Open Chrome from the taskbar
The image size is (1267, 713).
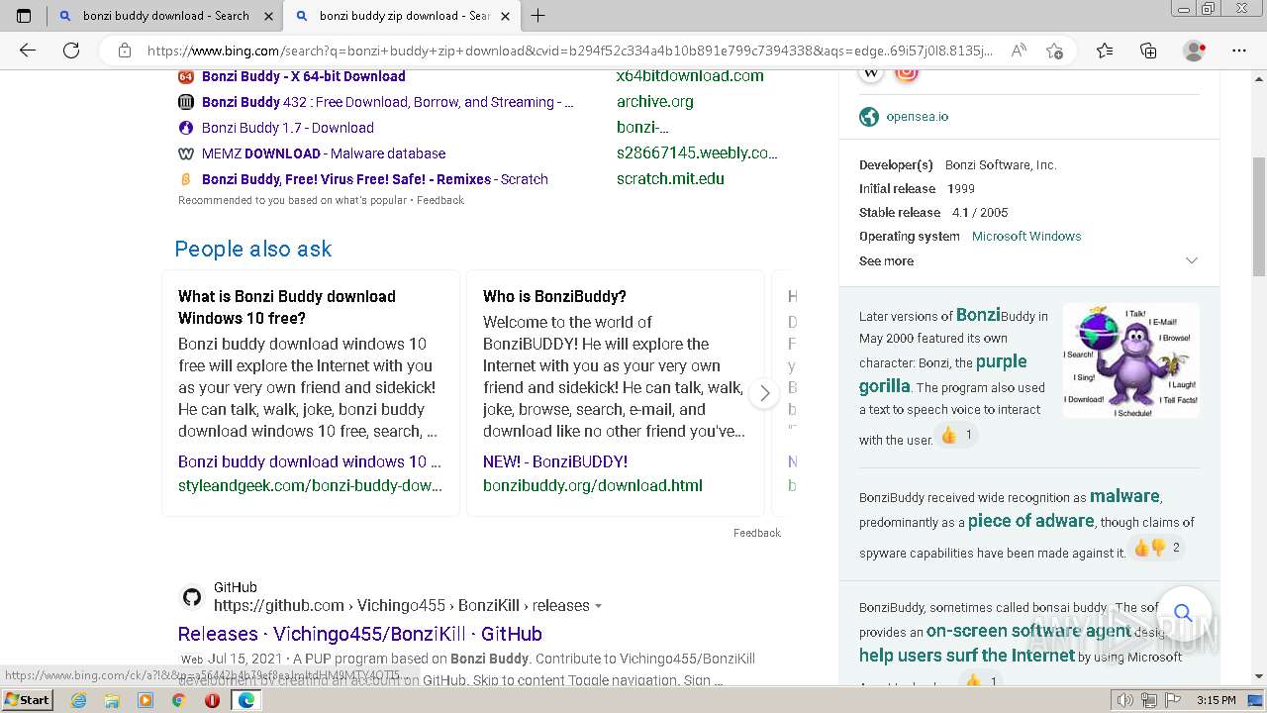[x=178, y=700]
